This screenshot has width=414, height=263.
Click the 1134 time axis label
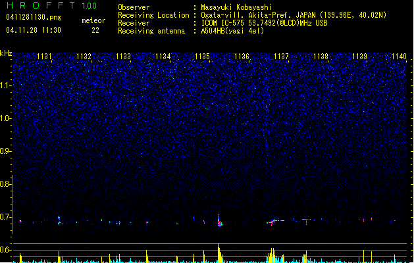coord(163,57)
